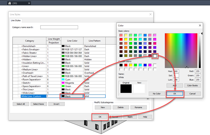Image resolution: width=210 pixels, height=135 pixels.
Task: Click the Green value field
Action: 198,76
